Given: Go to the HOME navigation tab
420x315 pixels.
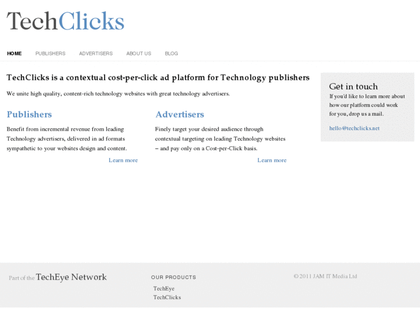Looking at the screenshot, I should [14, 53].
